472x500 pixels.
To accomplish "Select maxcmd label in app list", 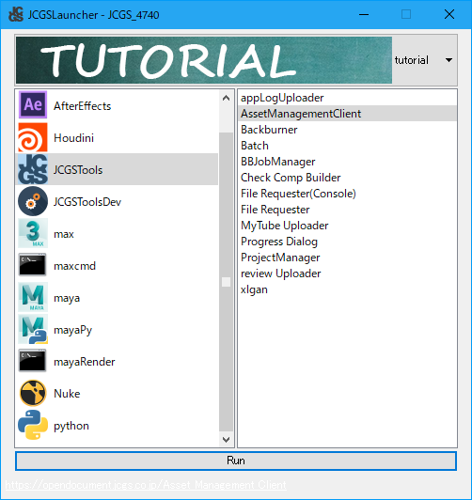I will click(x=74, y=266).
